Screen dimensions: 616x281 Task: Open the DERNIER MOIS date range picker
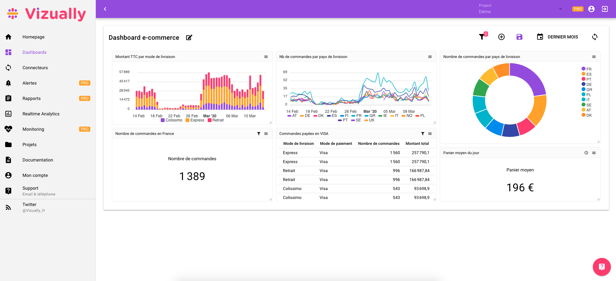tap(557, 37)
